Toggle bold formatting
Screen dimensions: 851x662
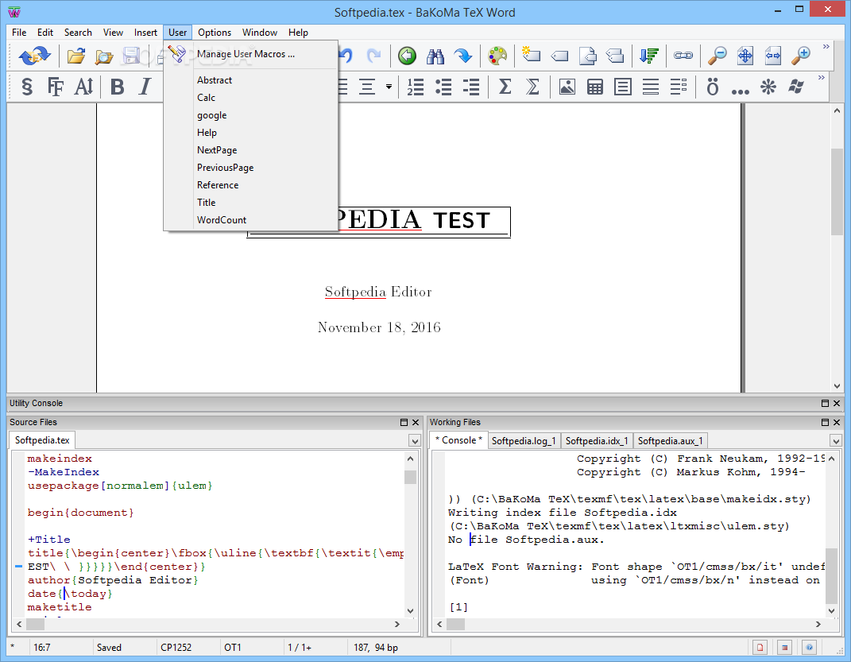(117, 87)
